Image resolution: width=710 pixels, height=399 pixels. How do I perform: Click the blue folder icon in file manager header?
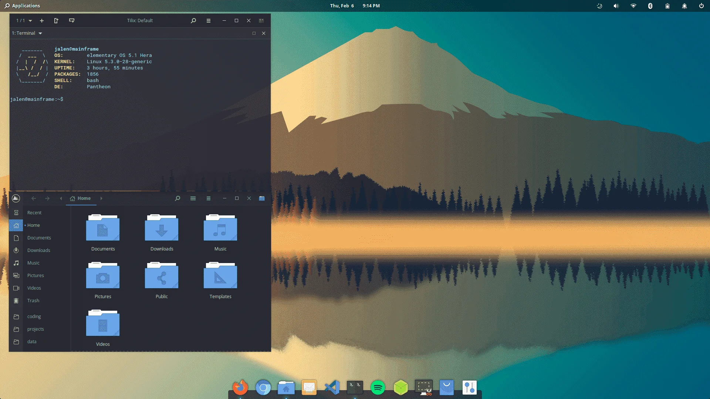click(x=262, y=198)
